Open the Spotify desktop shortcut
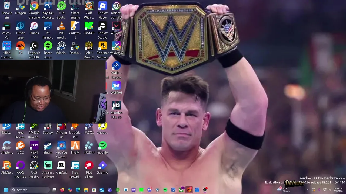346x194 pixels. [x=102, y=148]
